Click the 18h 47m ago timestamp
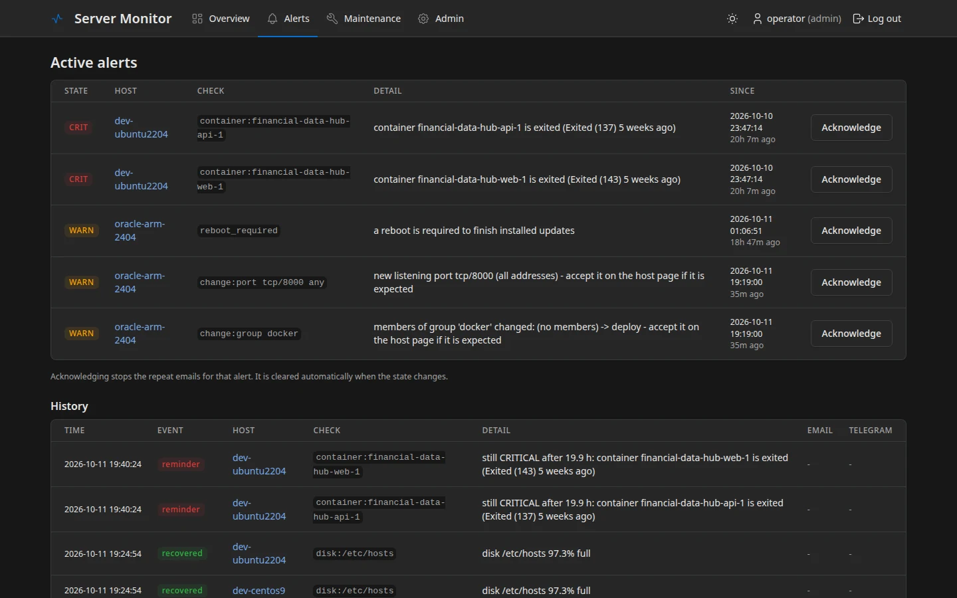Image resolution: width=957 pixels, height=598 pixels. 755,243
